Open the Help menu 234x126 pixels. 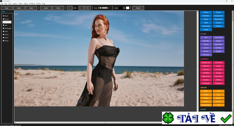pos(44,4)
